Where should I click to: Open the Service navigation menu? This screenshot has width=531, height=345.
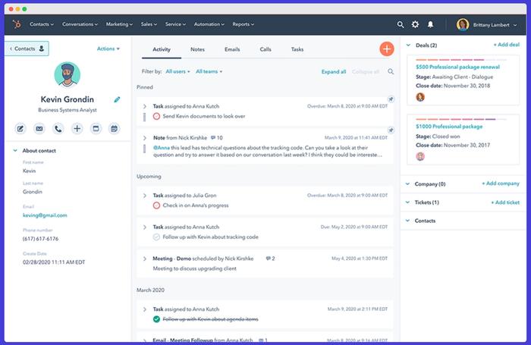(x=175, y=24)
